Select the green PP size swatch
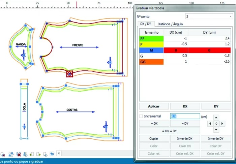This screenshot has width=236, height=164. [x=151, y=39]
